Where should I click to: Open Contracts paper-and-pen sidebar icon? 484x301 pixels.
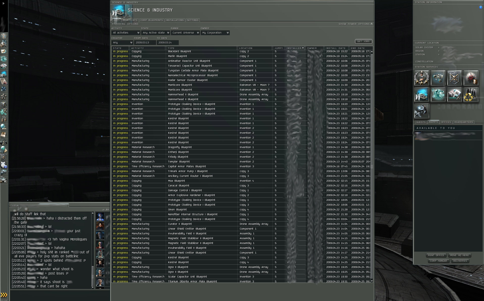[x=4, y=81]
